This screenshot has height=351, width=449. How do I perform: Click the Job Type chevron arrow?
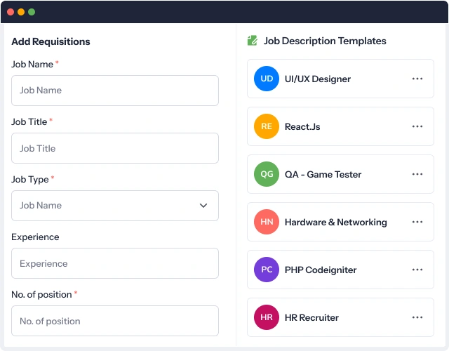(203, 206)
